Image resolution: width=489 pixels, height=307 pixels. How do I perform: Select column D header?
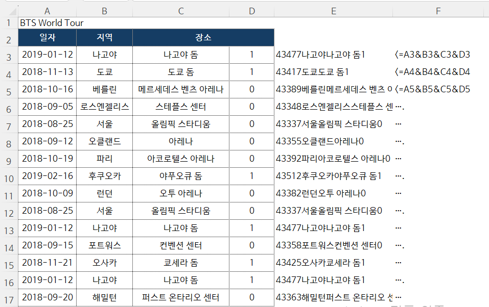click(x=252, y=11)
